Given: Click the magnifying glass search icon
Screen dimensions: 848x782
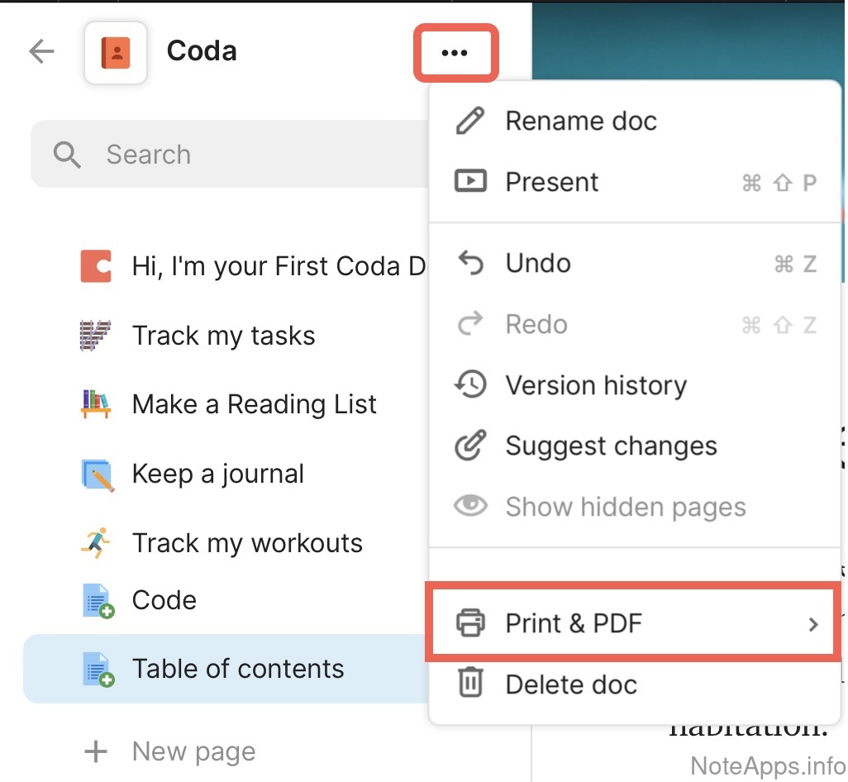Looking at the screenshot, I should tap(67, 155).
